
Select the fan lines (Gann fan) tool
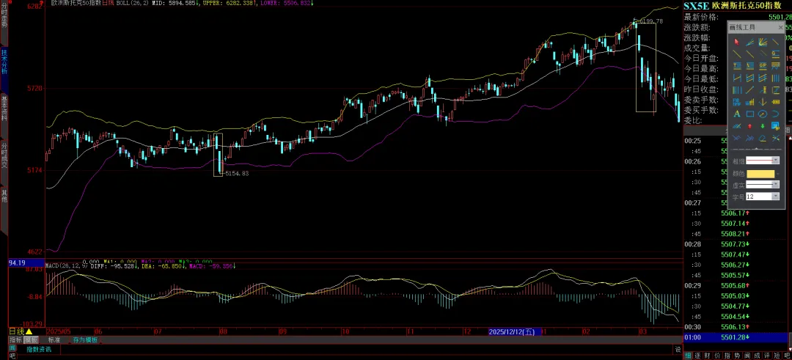click(x=762, y=42)
